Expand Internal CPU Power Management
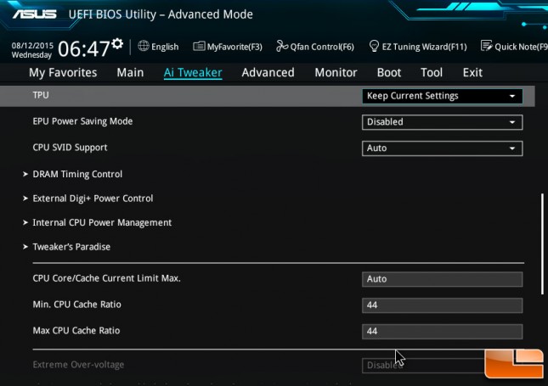The width and height of the screenshot is (548, 386). point(97,222)
